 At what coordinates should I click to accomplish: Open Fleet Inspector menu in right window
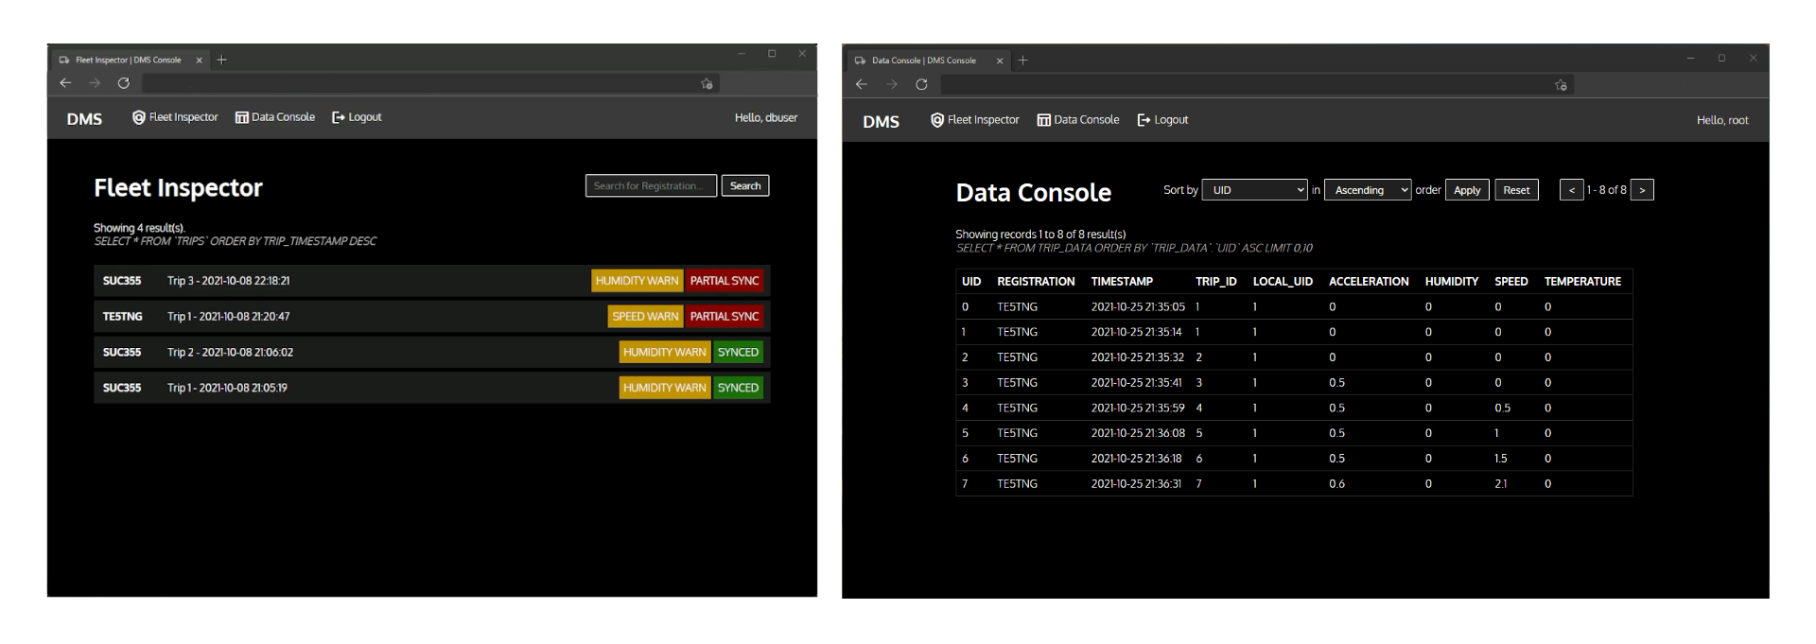click(974, 120)
